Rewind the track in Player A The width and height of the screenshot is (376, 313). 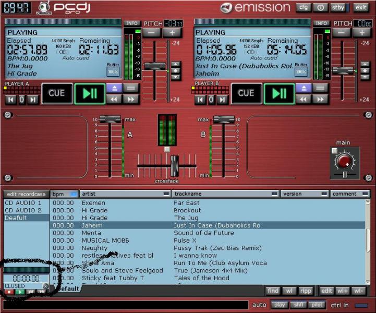pyautogui.click(x=114, y=99)
